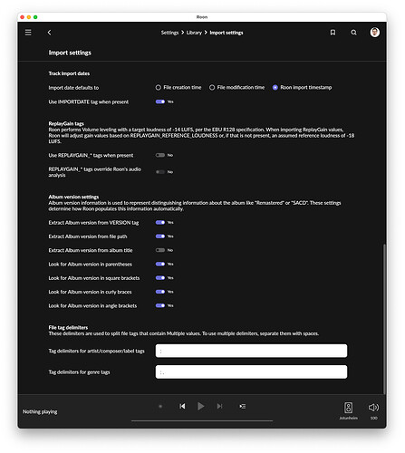Screen dimensions: 405x453
Task: Toggle Look for Album version in parentheses
Action: point(160,265)
